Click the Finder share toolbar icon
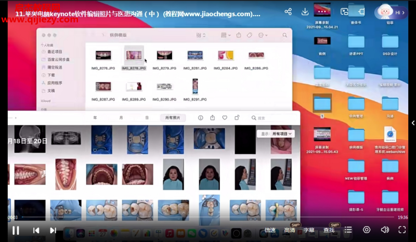This screenshot has width=416, height=242. pos(239,35)
